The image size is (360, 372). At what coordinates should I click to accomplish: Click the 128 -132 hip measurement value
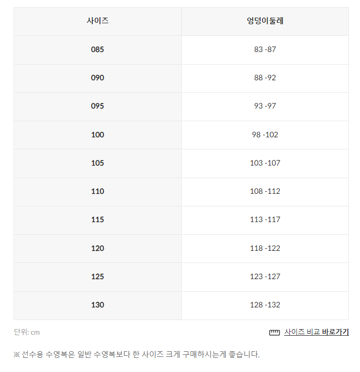coord(265,305)
